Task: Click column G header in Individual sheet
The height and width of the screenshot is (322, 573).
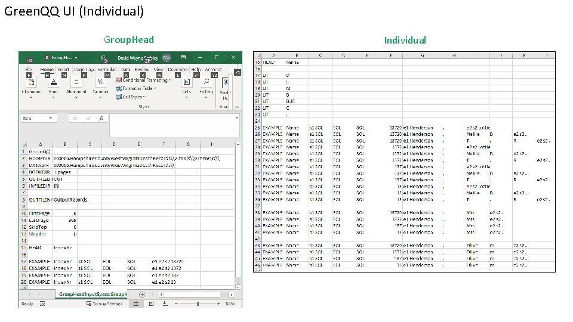Action: pos(423,55)
